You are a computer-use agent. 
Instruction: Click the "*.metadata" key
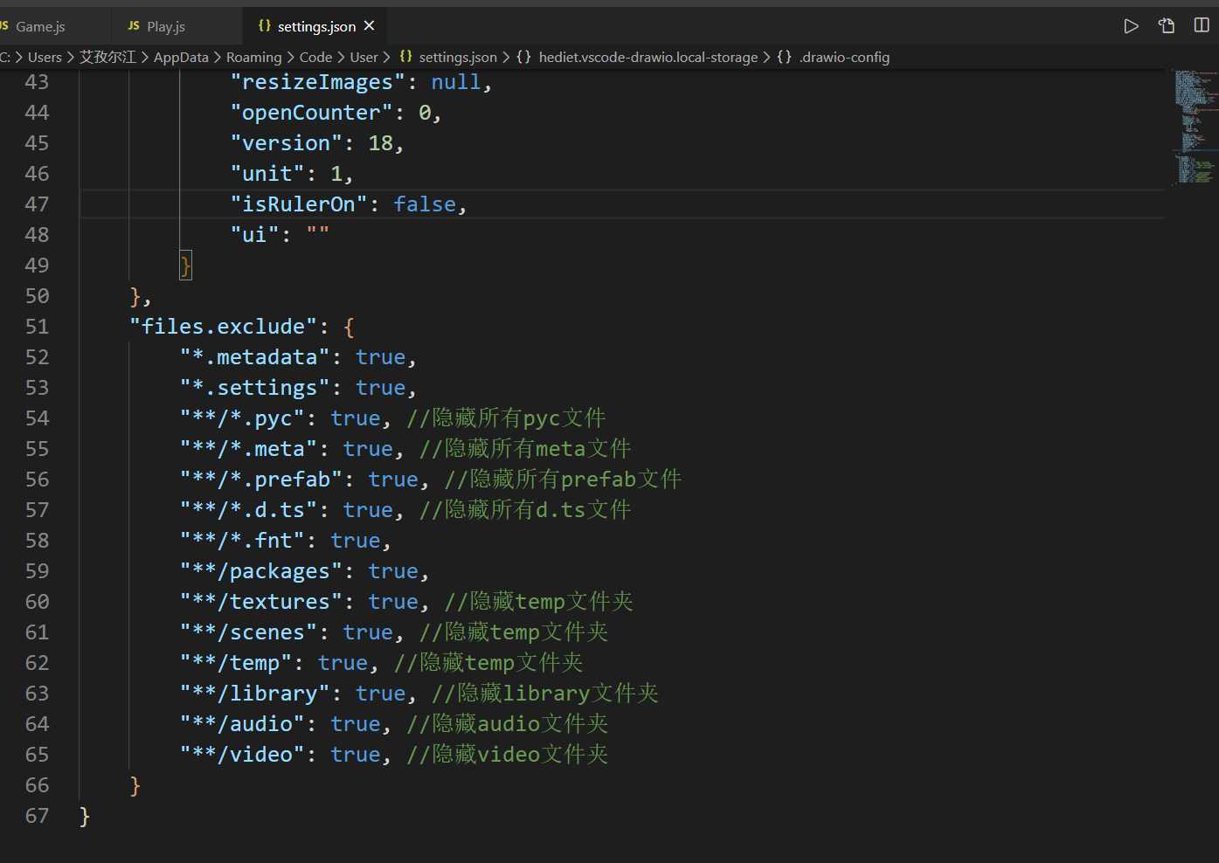tap(255, 357)
